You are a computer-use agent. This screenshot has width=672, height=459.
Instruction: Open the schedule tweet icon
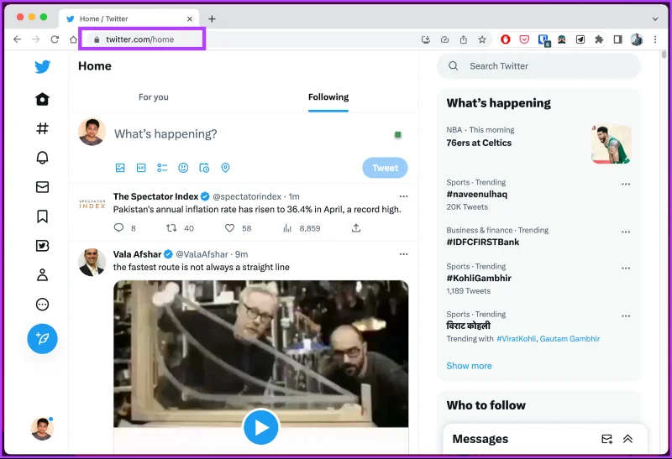click(204, 168)
